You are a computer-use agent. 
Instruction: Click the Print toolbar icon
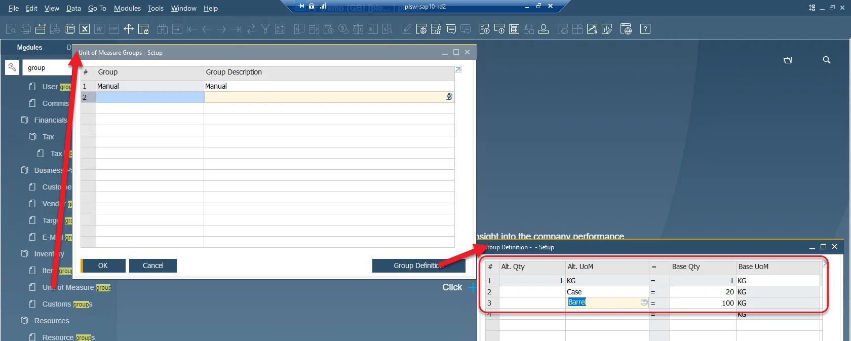tap(26, 29)
